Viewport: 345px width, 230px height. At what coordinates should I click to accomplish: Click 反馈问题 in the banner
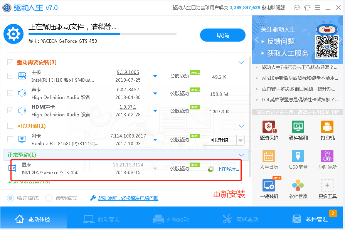281,41
